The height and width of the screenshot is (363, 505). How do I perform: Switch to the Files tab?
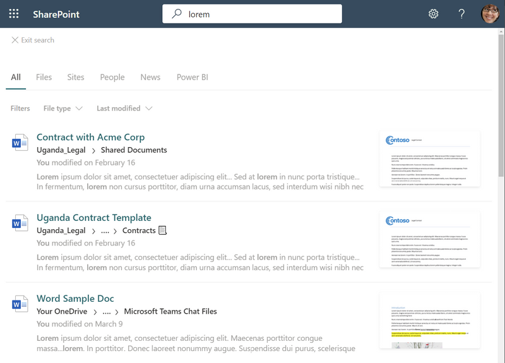pyautogui.click(x=44, y=77)
